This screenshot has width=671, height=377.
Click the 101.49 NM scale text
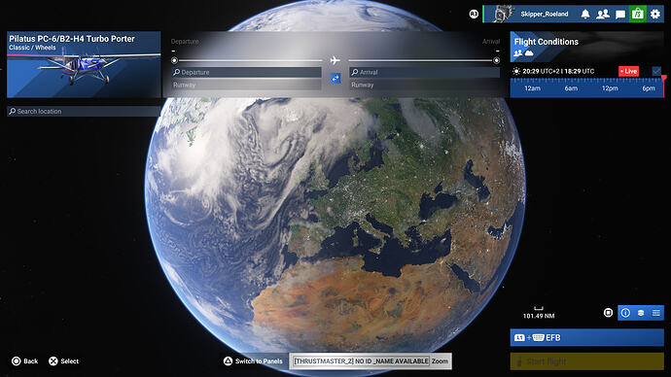coord(539,316)
